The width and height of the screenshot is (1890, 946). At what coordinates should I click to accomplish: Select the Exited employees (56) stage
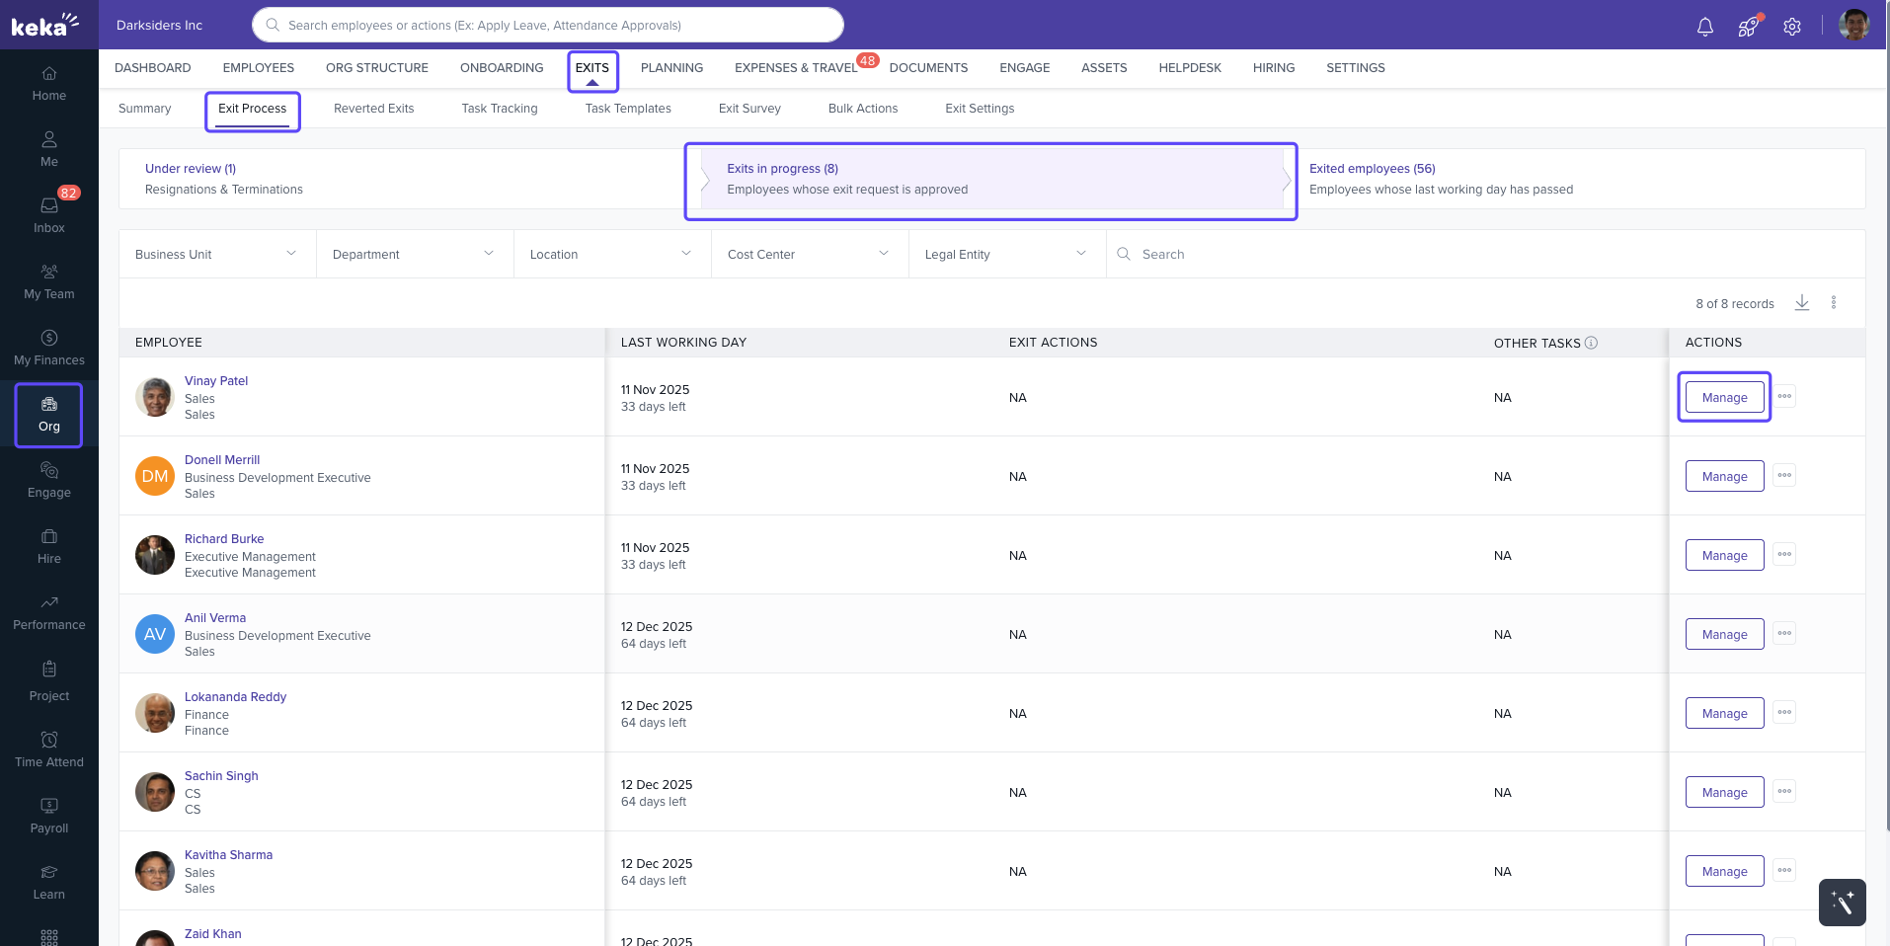[1372, 169]
